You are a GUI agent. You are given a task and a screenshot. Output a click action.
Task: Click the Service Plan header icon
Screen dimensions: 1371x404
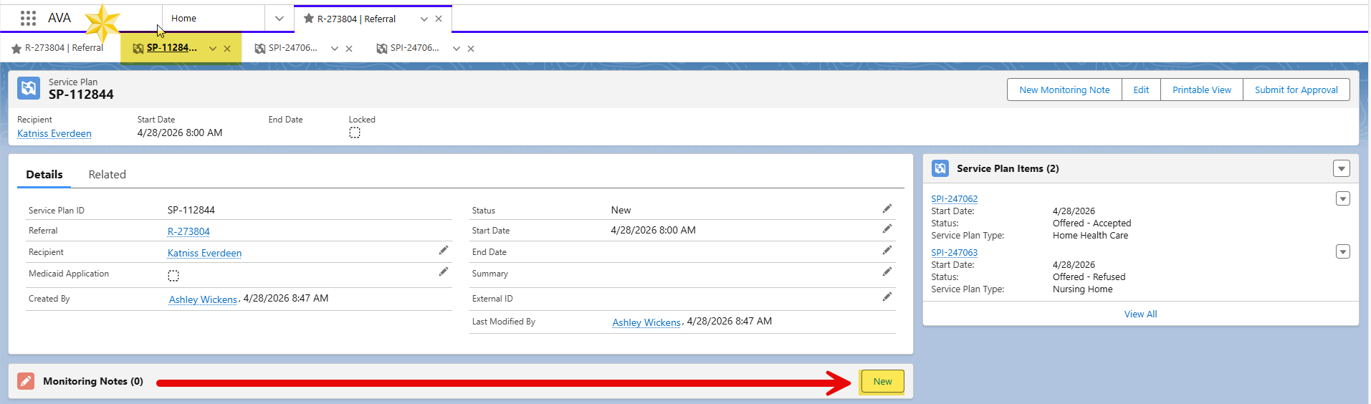29,88
